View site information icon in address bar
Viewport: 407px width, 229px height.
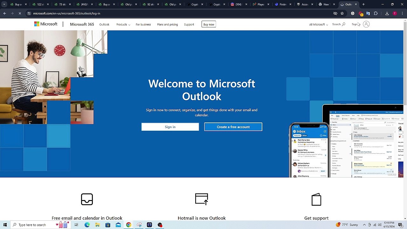coord(29,13)
